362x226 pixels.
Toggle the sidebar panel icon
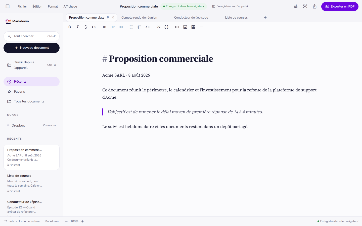[x=8, y=7]
